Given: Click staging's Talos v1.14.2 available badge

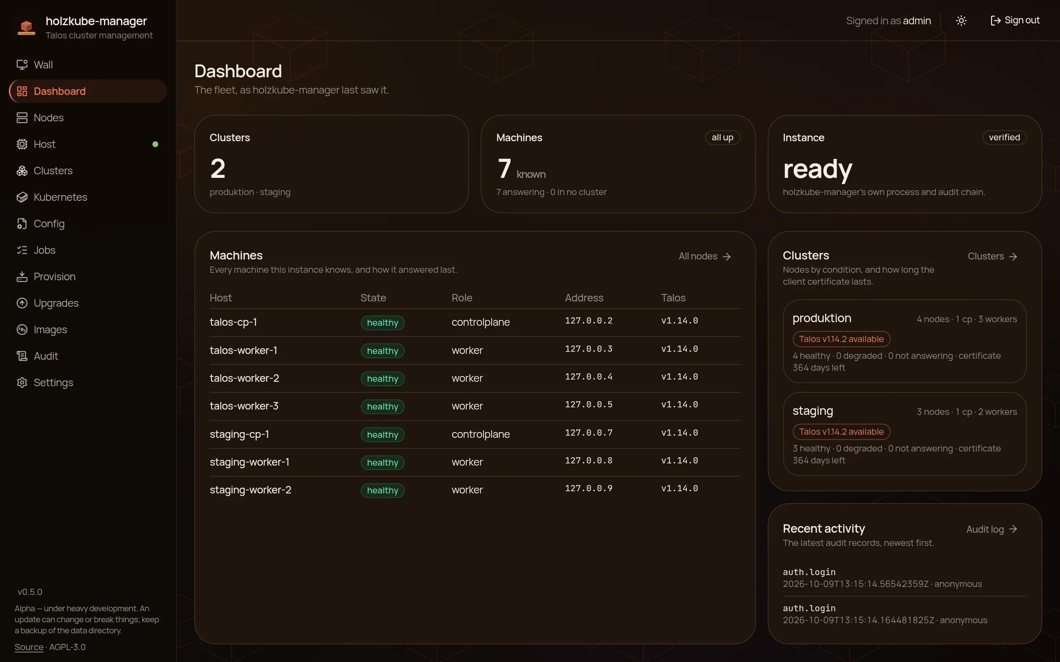Looking at the screenshot, I should [x=841, y=432].
